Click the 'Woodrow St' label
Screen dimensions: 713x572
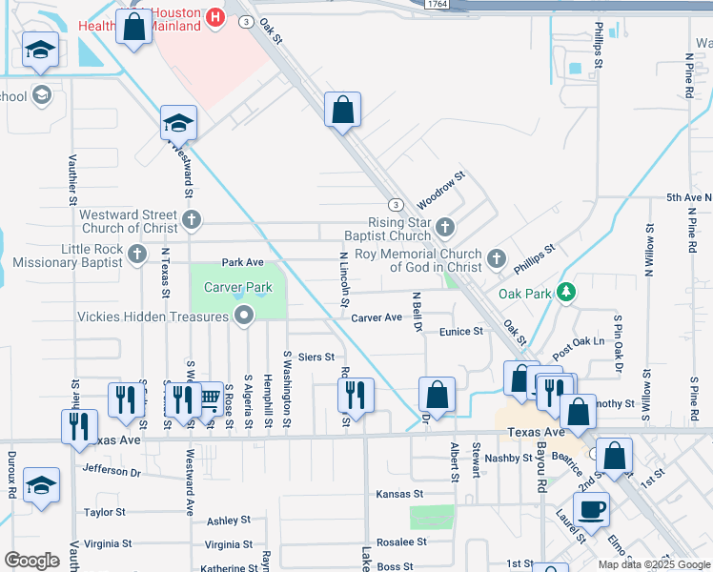[440, 190]
